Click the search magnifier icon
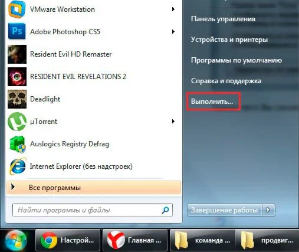Viewport: 299px width, 252px height. (165, 210)
